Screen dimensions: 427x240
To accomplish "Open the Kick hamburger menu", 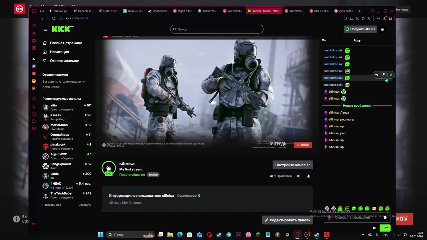I will (x=45, y=29).
